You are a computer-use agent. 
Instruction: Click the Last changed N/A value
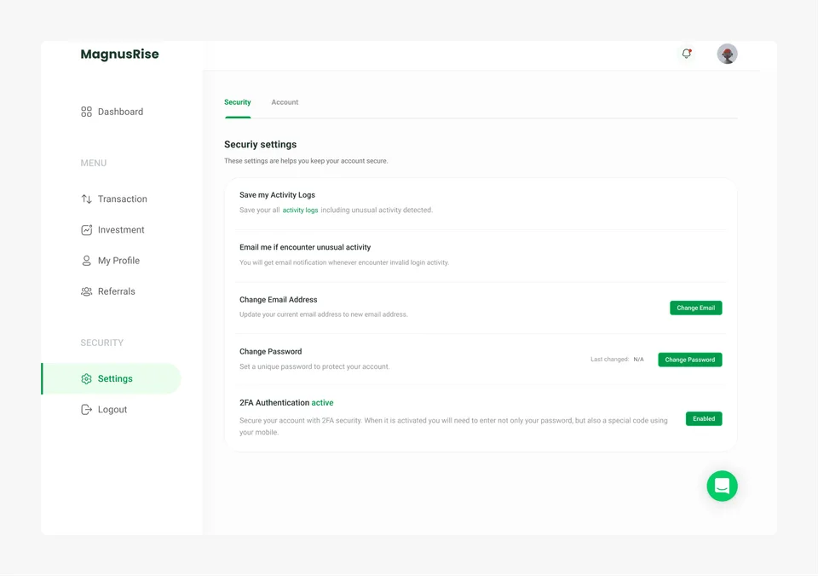click(638, 360)
